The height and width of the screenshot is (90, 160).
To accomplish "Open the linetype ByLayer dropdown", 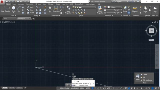I will [114, 13].
